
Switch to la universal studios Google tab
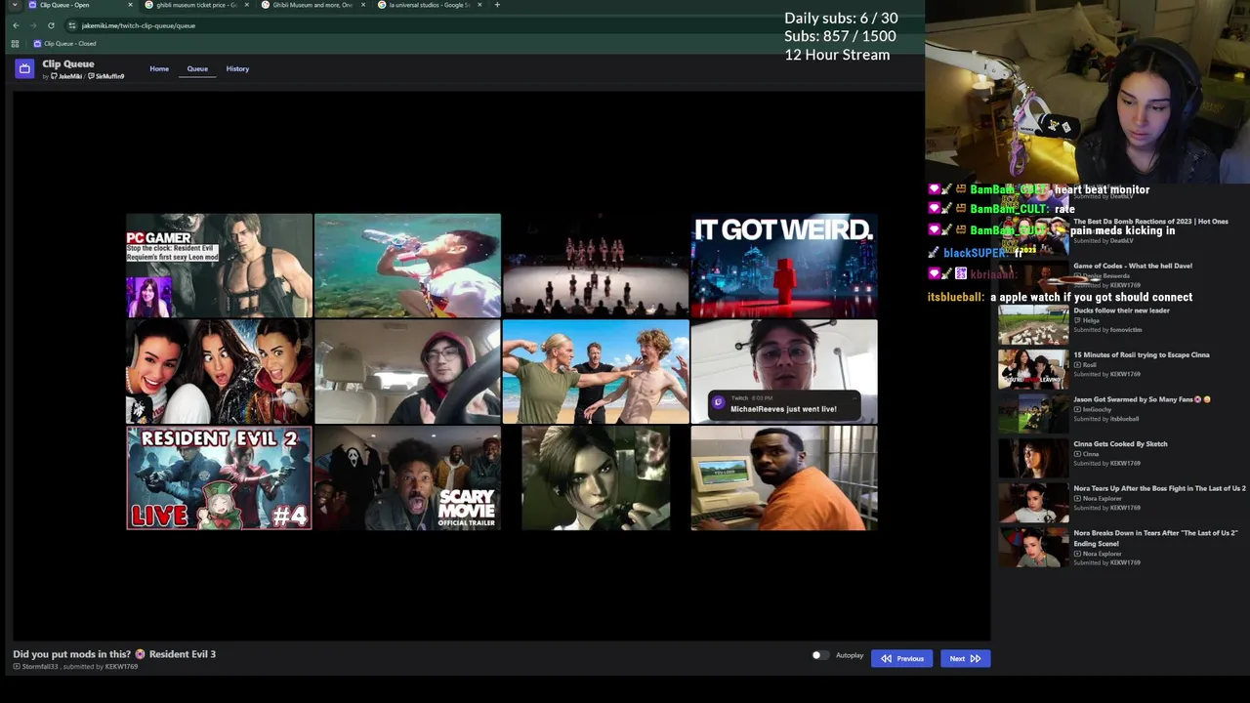429,5
